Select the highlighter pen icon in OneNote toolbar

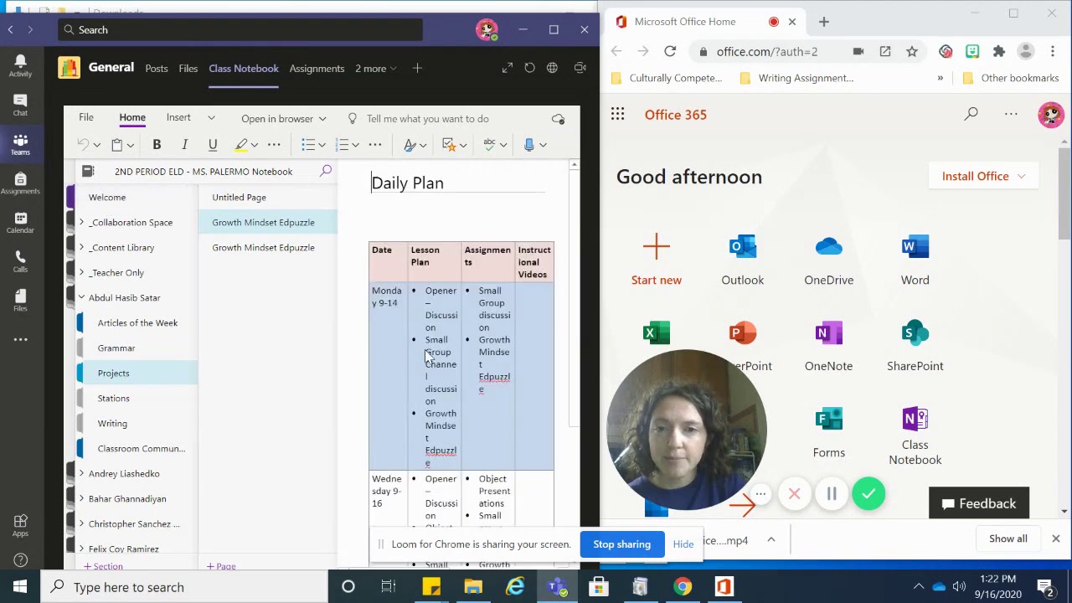click(241, 145)
